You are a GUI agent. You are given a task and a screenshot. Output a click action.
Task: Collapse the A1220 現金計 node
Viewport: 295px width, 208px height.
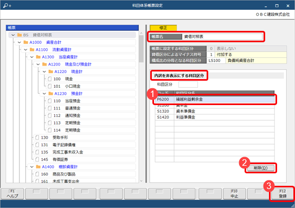point(44,71)
